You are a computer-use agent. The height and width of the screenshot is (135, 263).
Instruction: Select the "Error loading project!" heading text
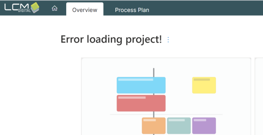[111, 39]
